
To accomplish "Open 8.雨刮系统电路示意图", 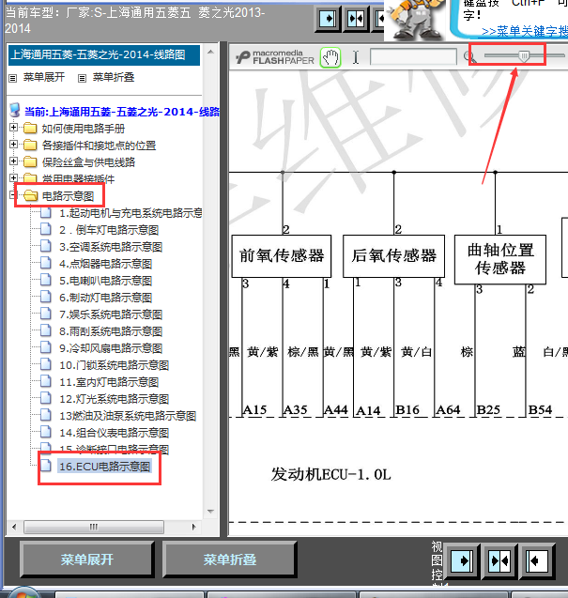I will 111,331.
